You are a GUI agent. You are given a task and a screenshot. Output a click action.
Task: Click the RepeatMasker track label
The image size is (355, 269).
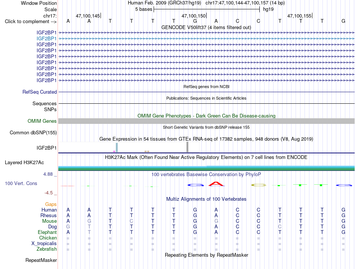click(41, 260)
